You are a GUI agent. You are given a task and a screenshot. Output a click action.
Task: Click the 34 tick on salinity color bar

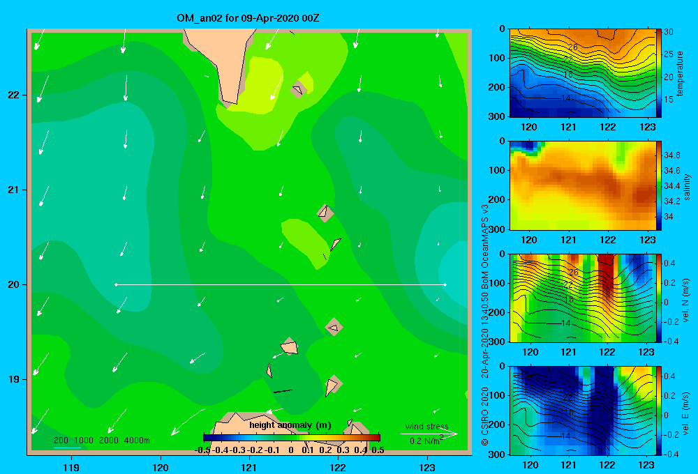[669, 217]
